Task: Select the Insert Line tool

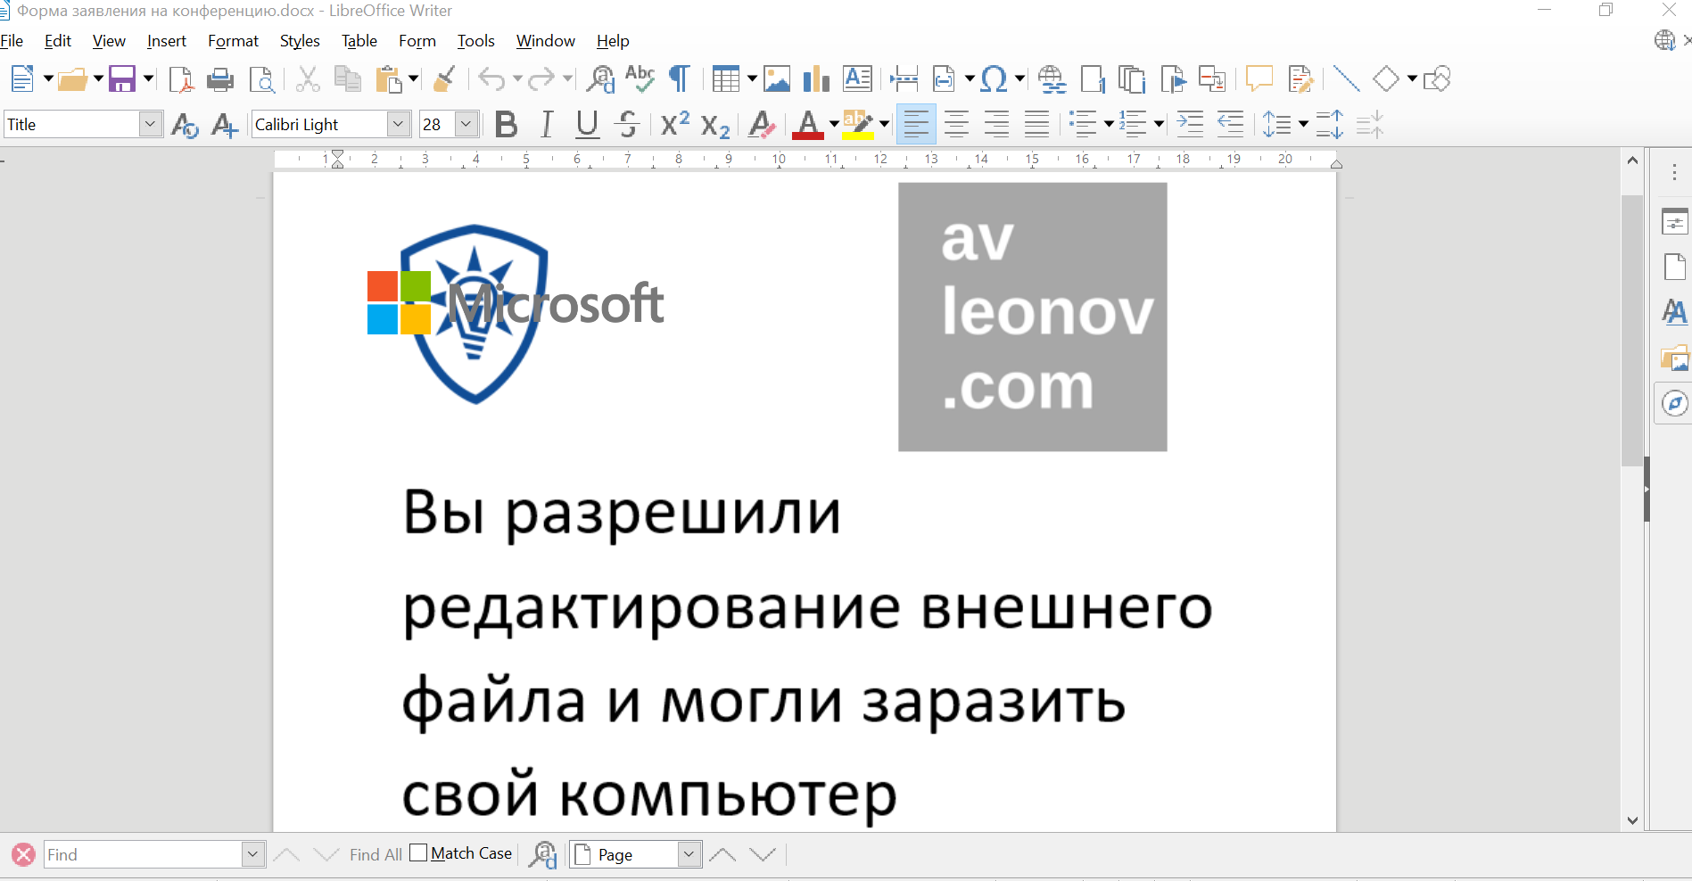Action: (1346, 79)
